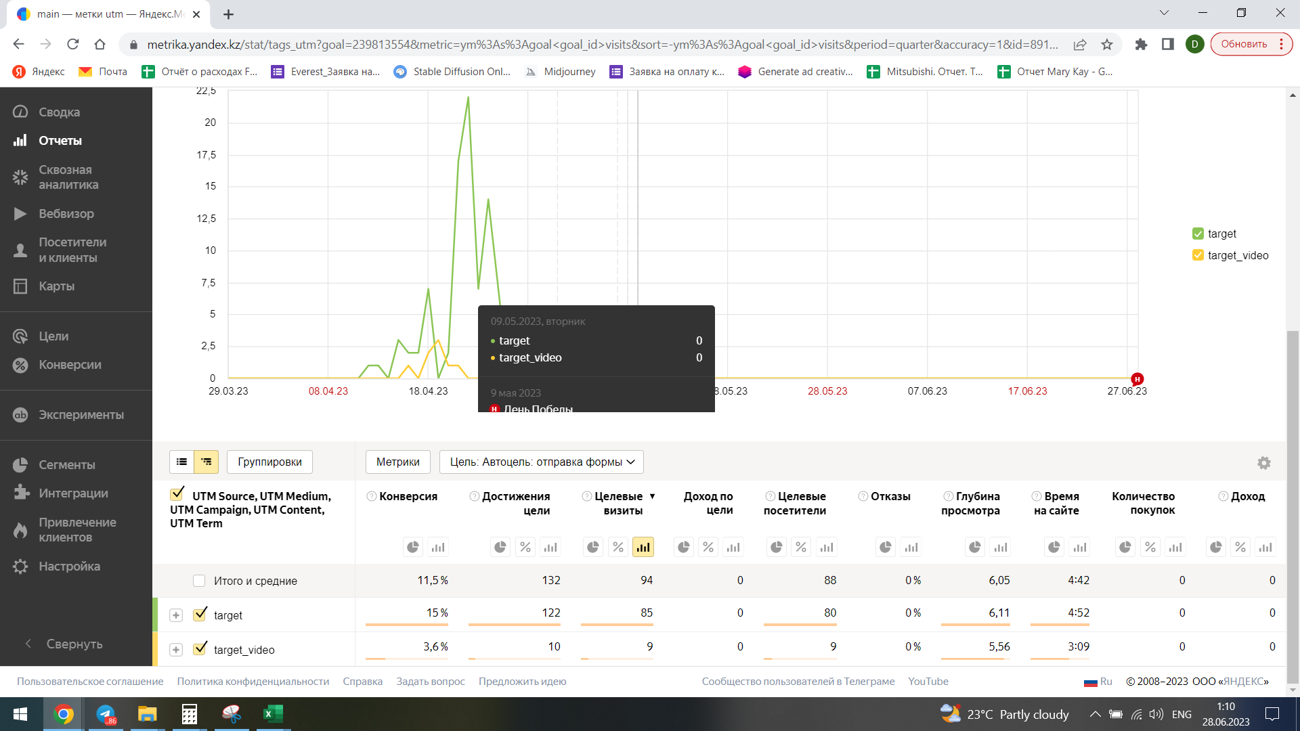This screenshot has width=1300, height=731.
Task: Click the Интеграции puzzle icon
Action: coord(20,493)
